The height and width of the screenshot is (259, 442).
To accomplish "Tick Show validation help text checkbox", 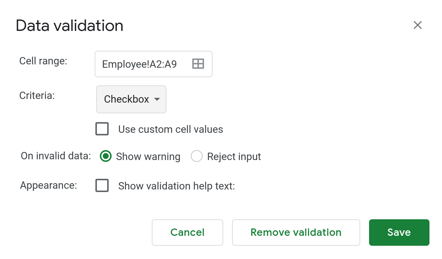I will tap(102, 185).
